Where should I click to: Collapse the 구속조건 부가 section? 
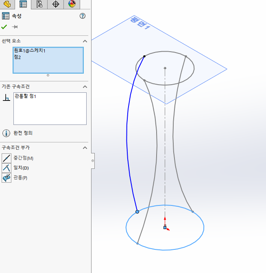[85, 148]
